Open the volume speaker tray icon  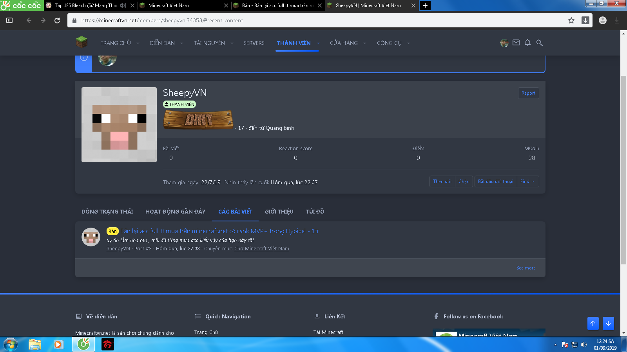pos(584,345)
